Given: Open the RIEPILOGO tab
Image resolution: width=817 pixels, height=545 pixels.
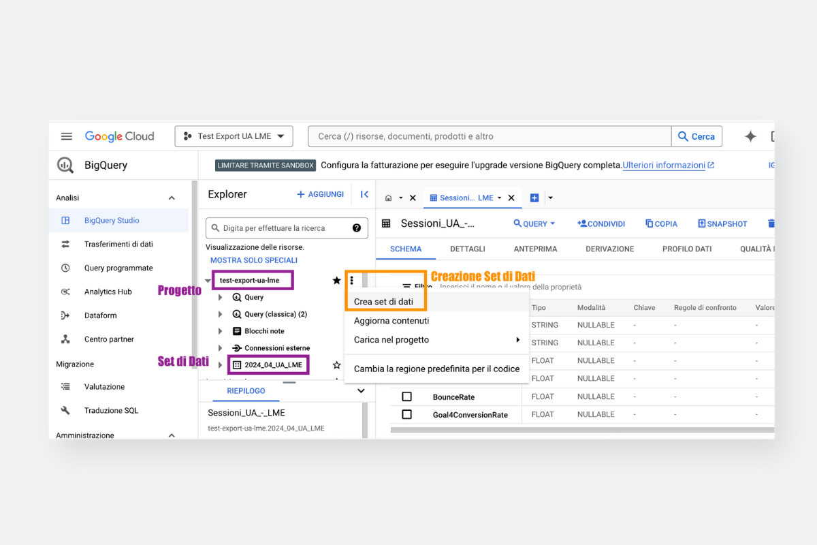Looking at the screenshot, I should pos(246,390).
